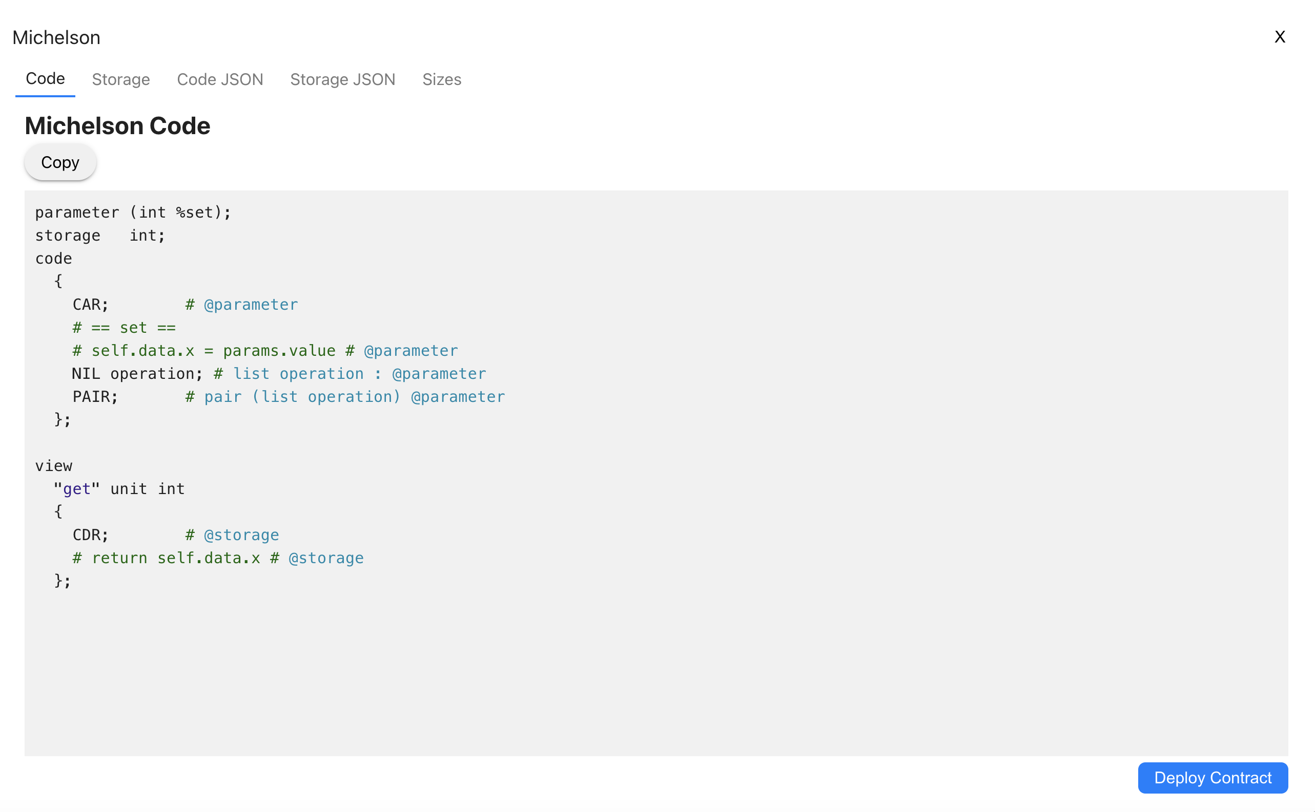Click the CDR instruction line
The width and height of the screenshot is (1315, 812).
[x=90, y=535]
